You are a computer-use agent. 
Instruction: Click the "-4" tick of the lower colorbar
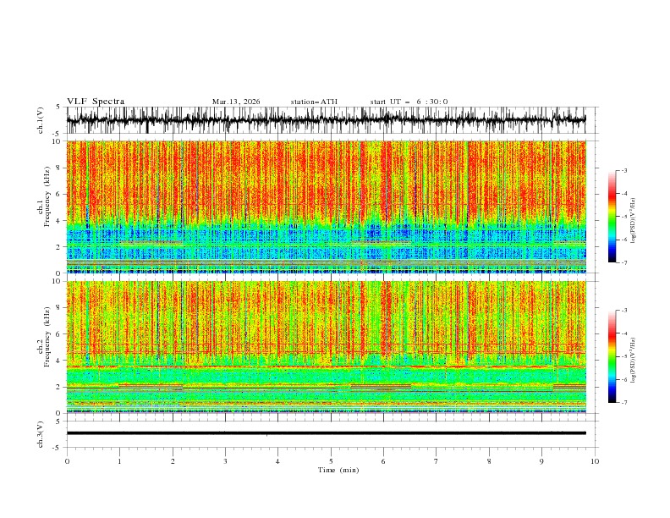[623, 333]
